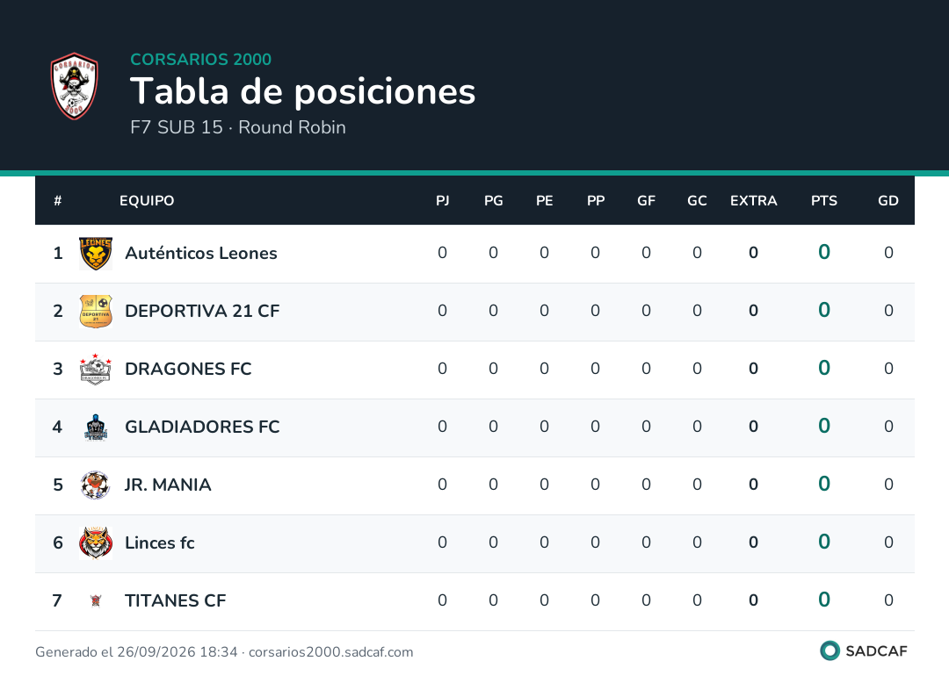
Task: Click the DEPORTIVA 21 CF shield badge
Action: [x=96, y=312]
